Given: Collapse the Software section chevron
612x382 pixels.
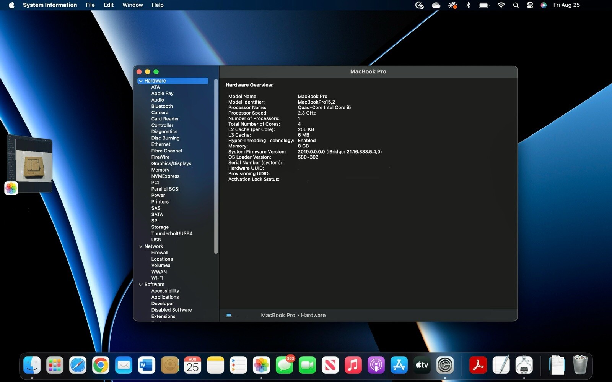Looking at the screenshot, I should [x=141, y=285].
